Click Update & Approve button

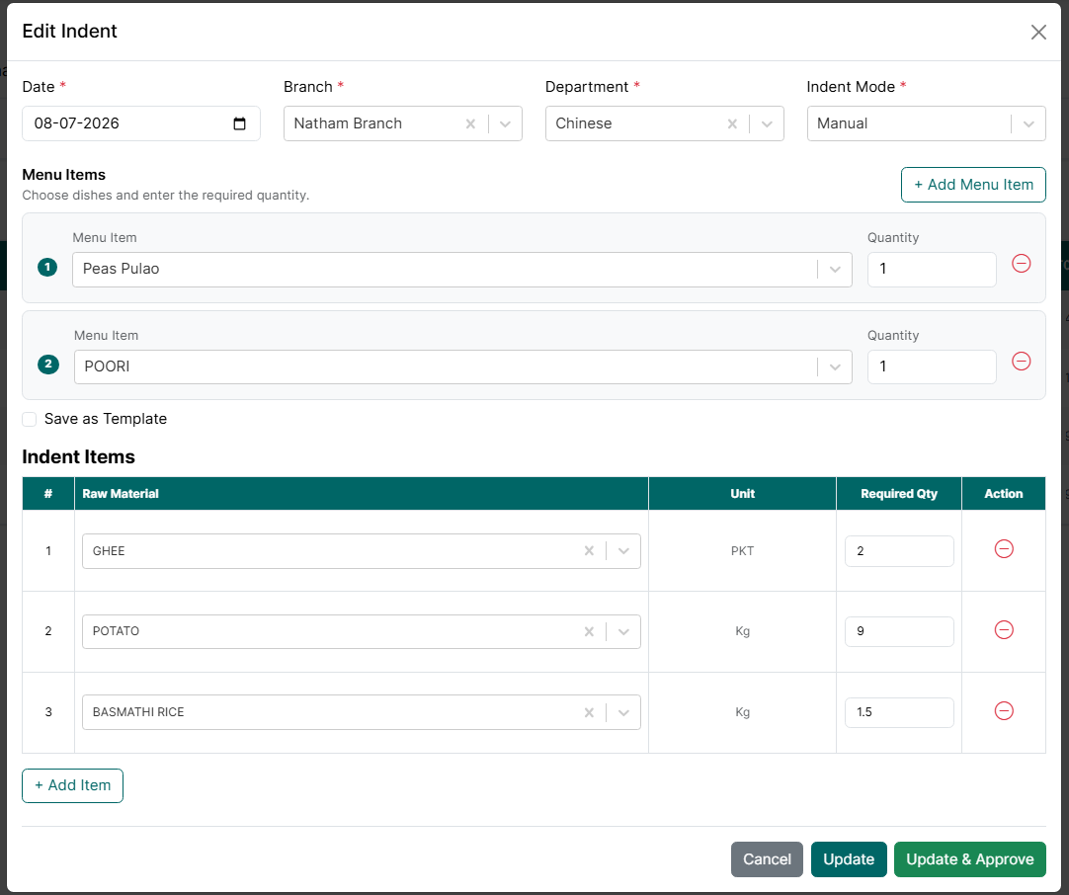(x=969, y=859)
